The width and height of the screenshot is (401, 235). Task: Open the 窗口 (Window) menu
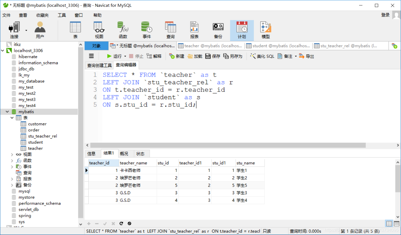[79, 15]
